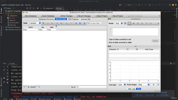Image resolution: width=178 pixels, height=100 pixels.
Task: Click the next page arrow icon
Action: click(x=36, y=87)
